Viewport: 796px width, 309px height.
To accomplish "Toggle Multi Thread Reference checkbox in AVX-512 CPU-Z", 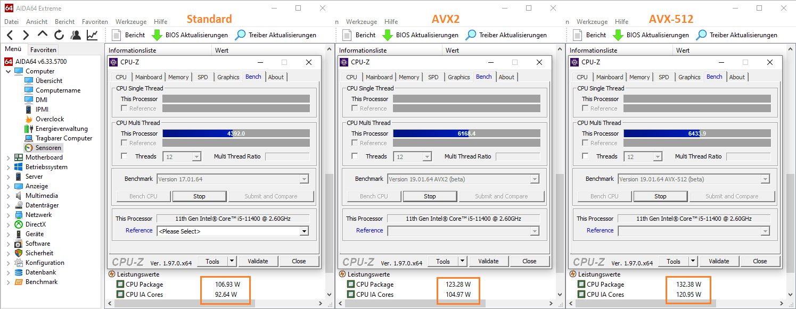I will coord(585,143).
